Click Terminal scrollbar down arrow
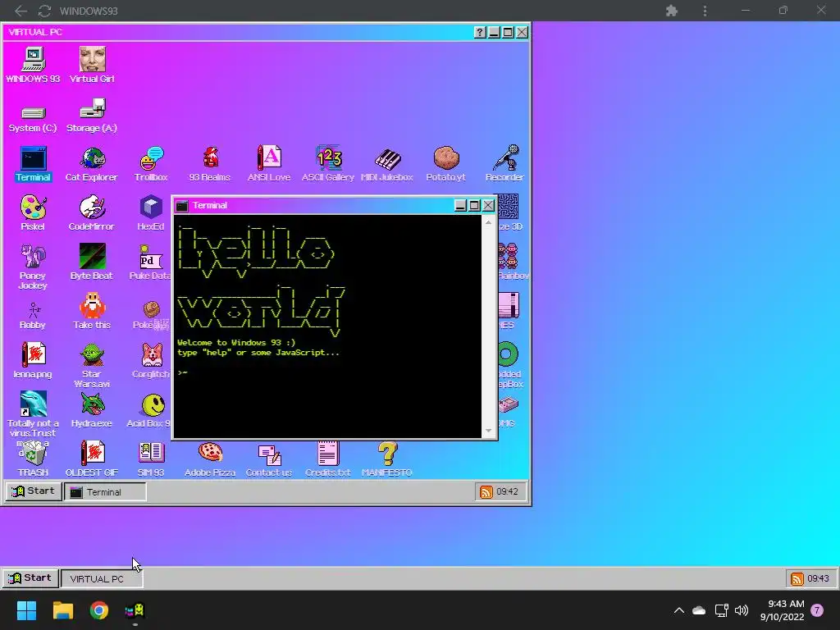840x630 pixels. click(488, 431)
